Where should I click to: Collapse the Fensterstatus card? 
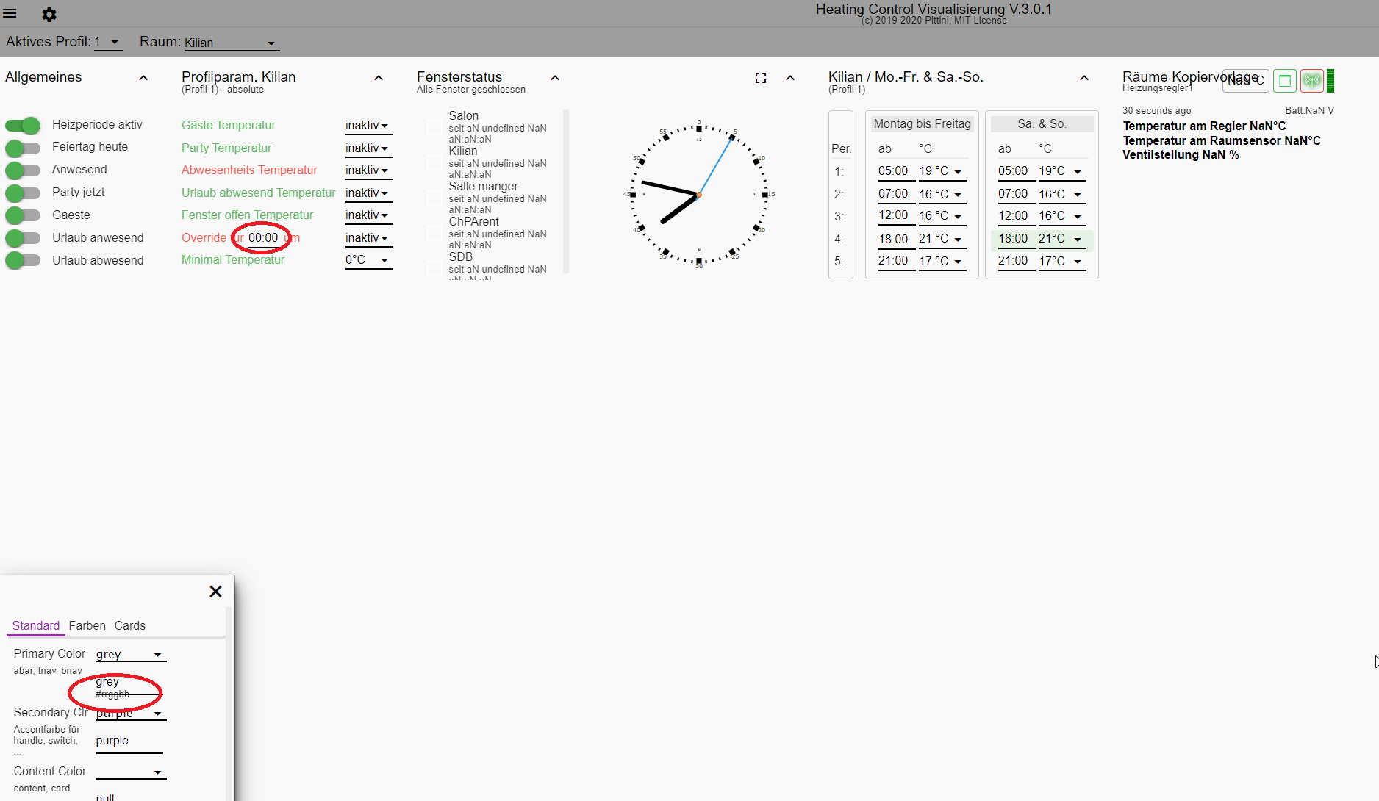[555, 78]
